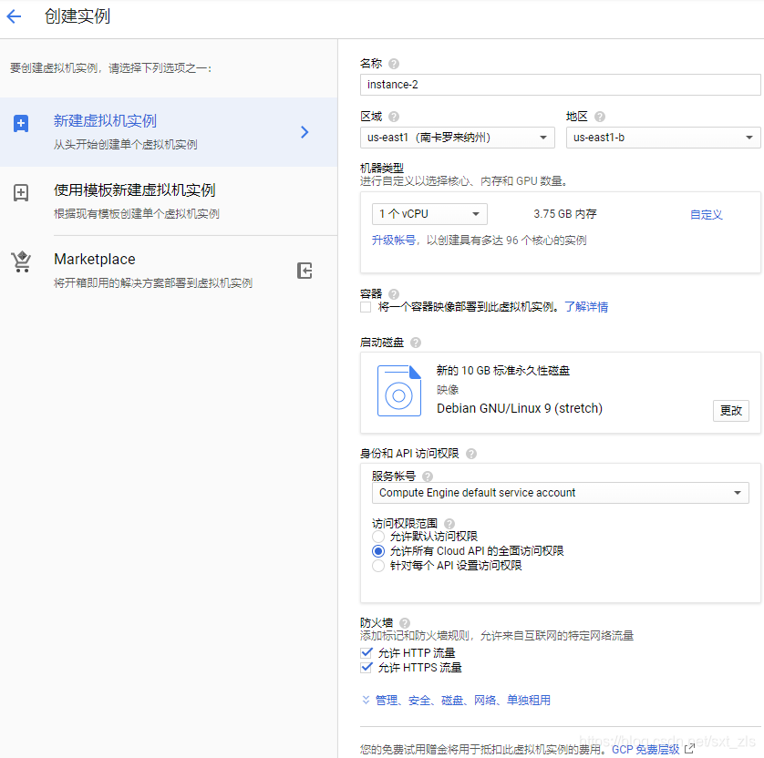The width and height of the screenshot is (764, 758).
Task: Select 允许默认访问权限 radio button
Action: 378,537
